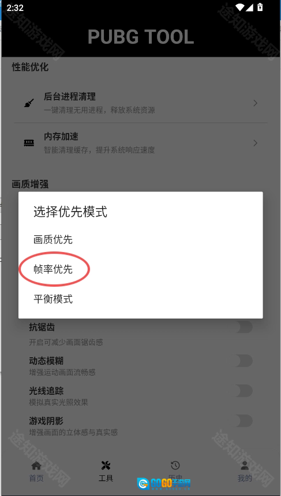Choose 帧率优先 option
Screen dimensions: 281x496
(x=53, y=269)
